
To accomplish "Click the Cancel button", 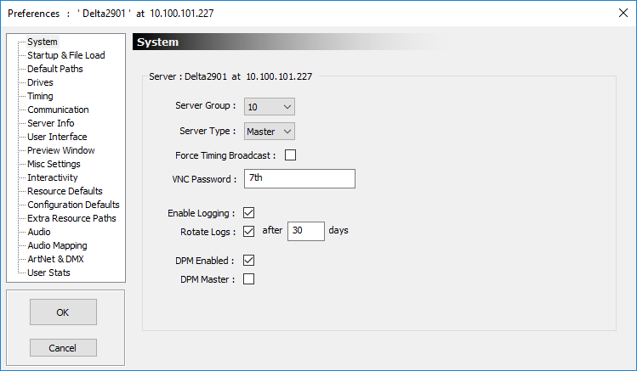I will (63, 348).
